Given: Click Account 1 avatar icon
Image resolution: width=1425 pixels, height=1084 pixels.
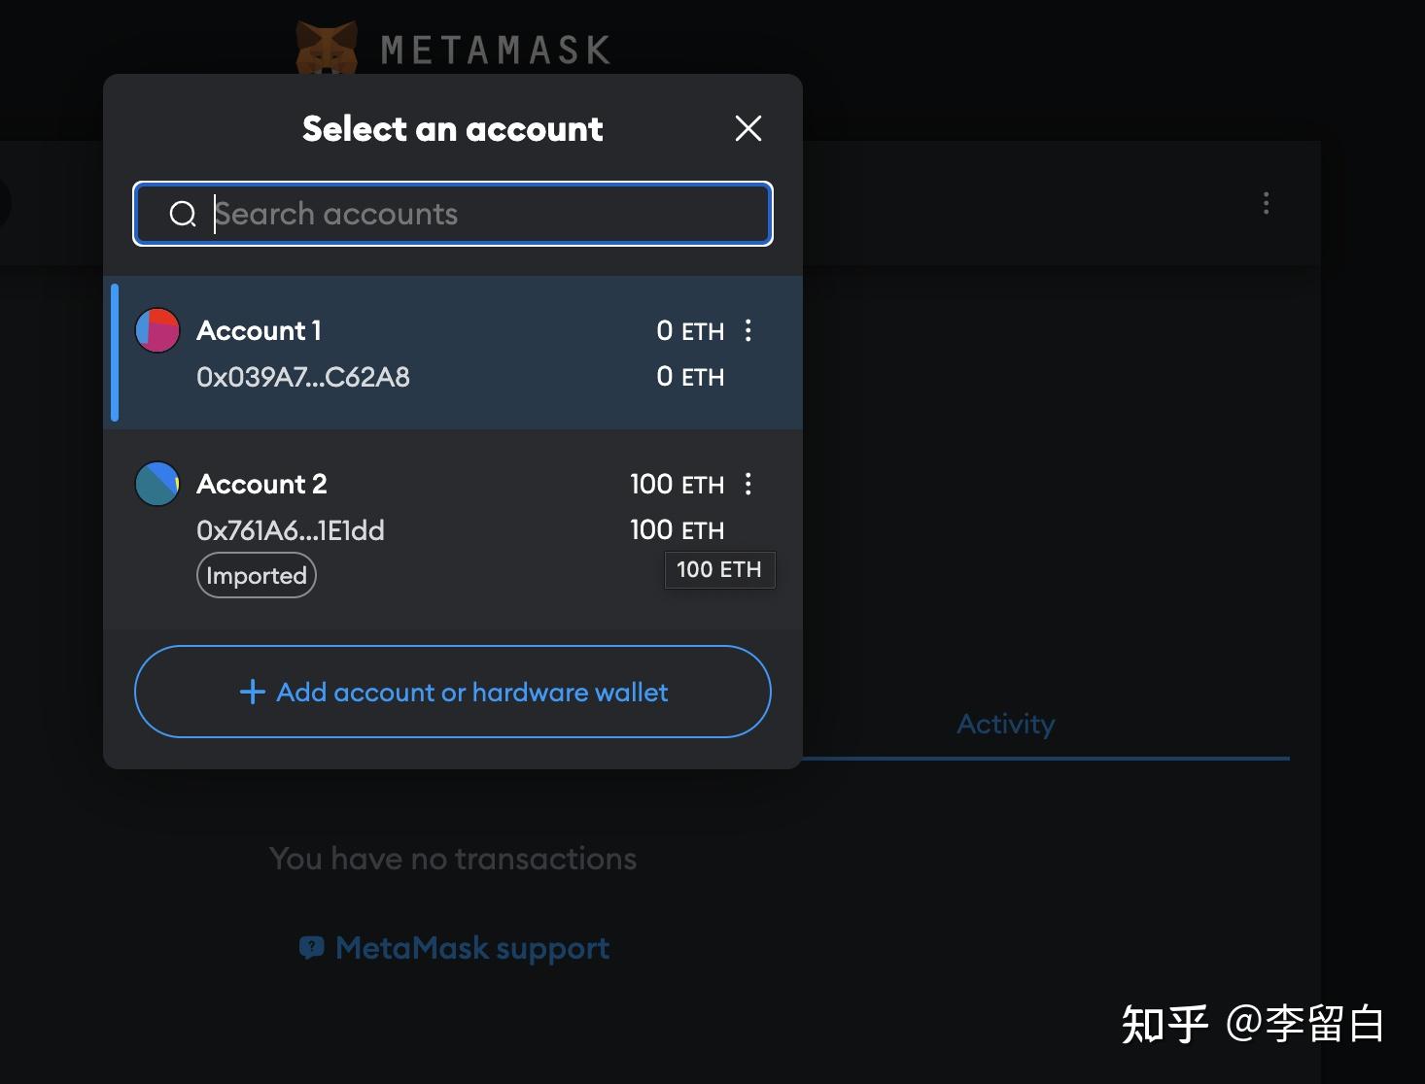Looking at the screenshot, I should pos(157,330).
